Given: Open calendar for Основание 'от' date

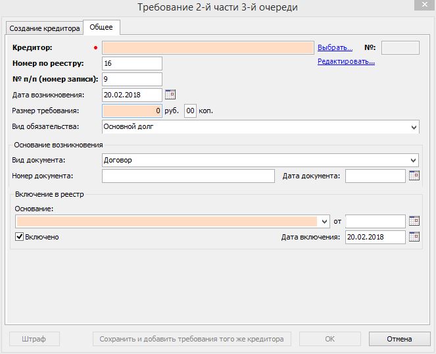Looking at the screenshot, I should 414,221.
